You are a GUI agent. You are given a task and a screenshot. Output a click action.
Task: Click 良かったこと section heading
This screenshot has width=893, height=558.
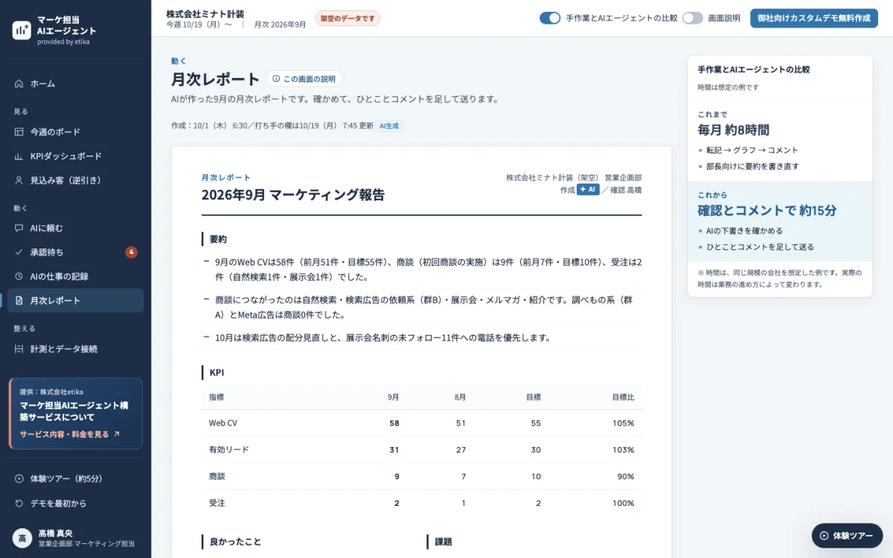(235, 542)
